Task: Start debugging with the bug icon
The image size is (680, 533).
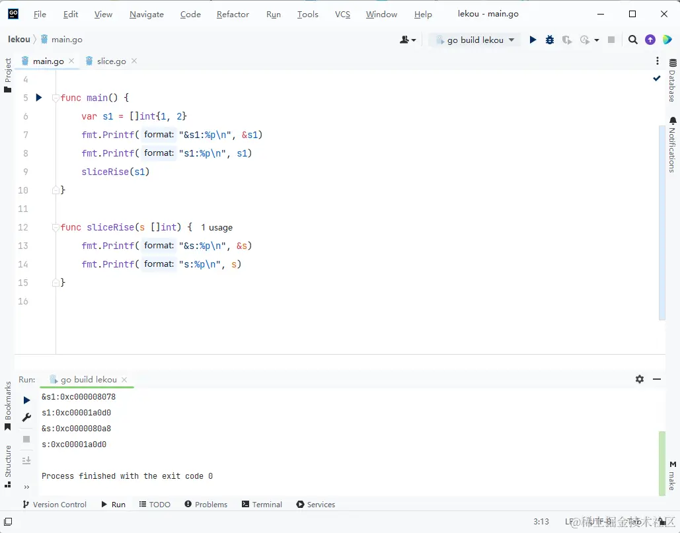Action: point(550,40)
